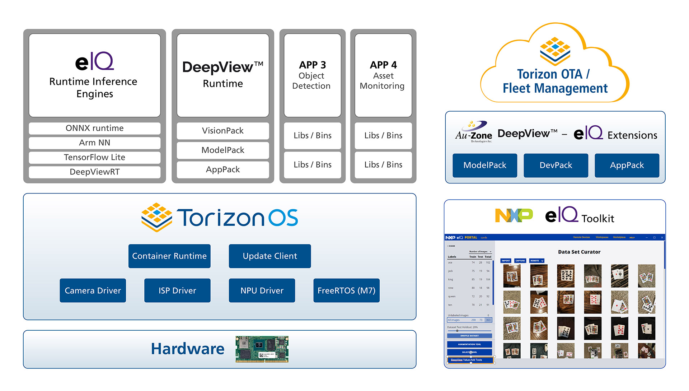Click the SHUFFLE DATASET button
689x391 pixels.
tap(469, 336)
